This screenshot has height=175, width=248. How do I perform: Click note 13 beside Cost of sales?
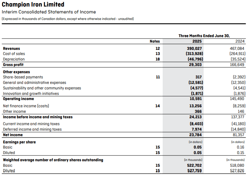pos(158,54)
